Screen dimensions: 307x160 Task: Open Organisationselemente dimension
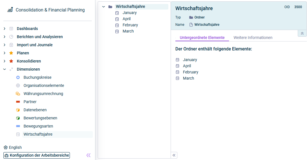click(44, 85)
